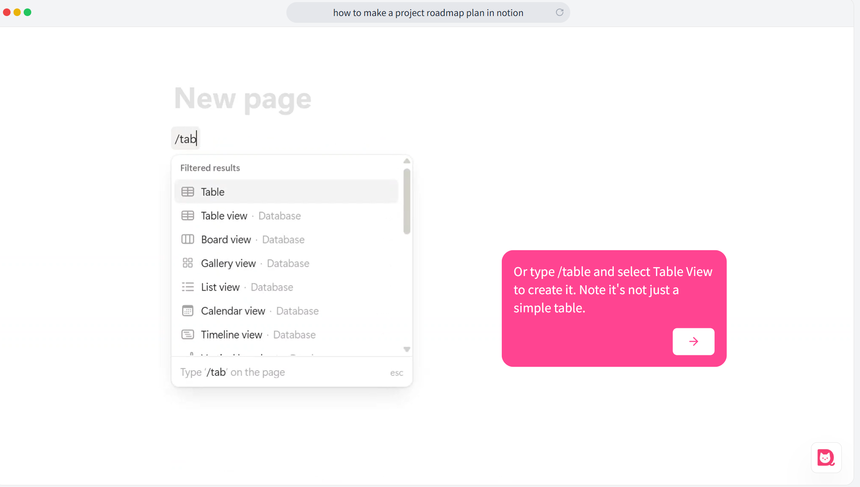Click the Timeline view icon

188,335
